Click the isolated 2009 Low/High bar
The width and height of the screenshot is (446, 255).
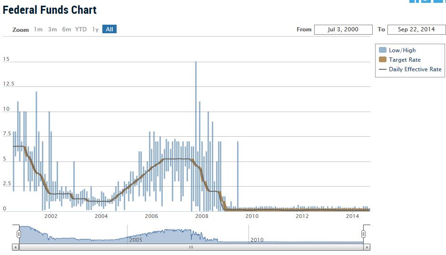pos(238,176)
